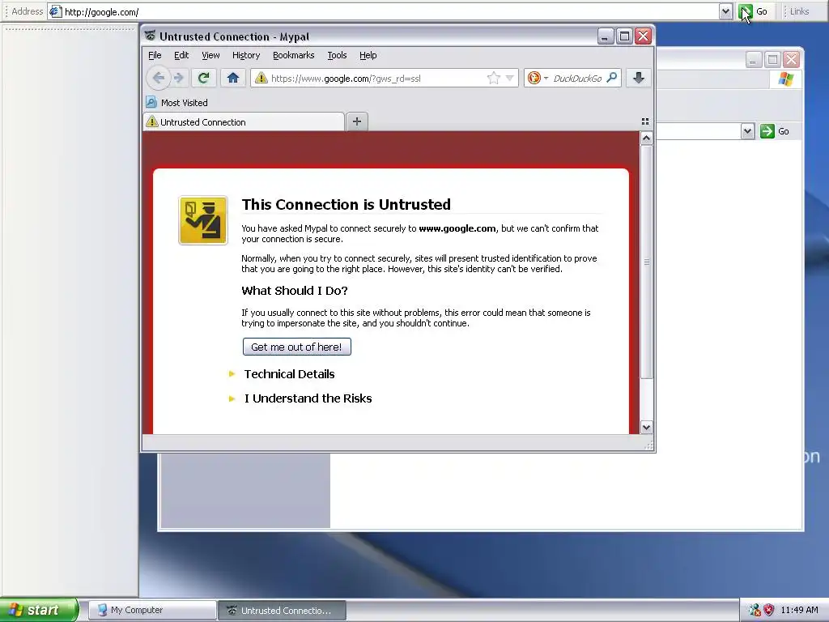The width and height of the screenshot is (829, 622).
Task: Open the Windows start menu
Action: (x=39, y=610)
